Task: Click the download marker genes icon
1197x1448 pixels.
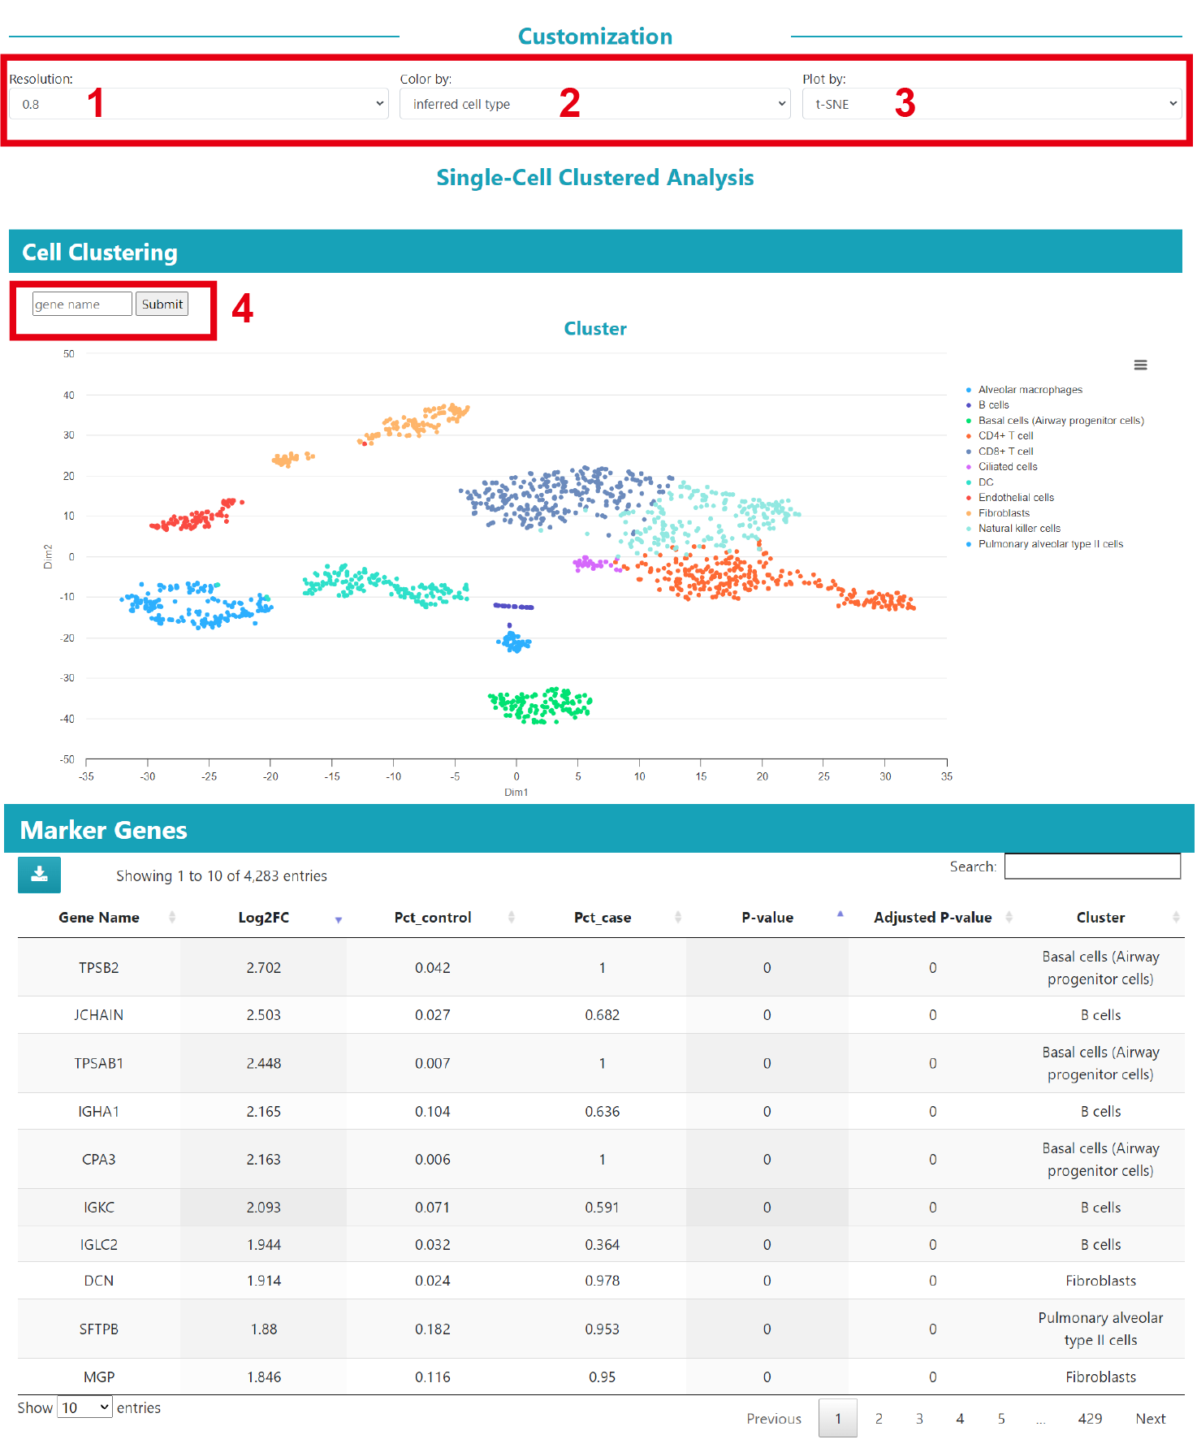Action: [x=39, y=875]
